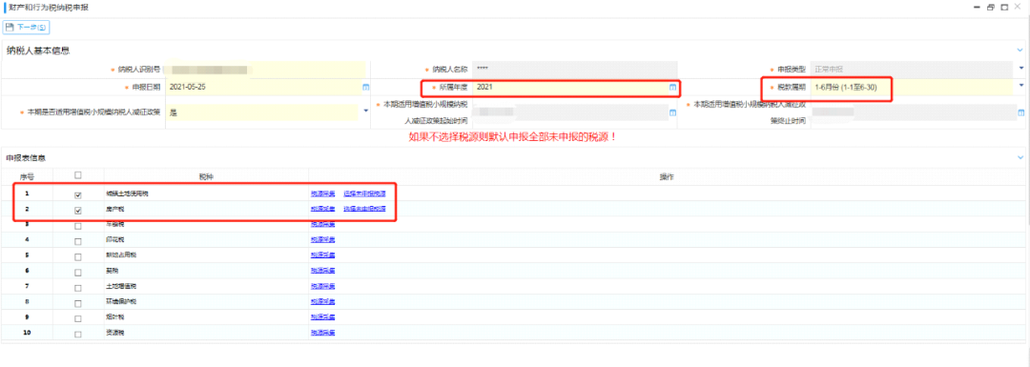Open 税源采集 link for 资源税
This screenshot has width=1030, height=367.
coord(323,333)
